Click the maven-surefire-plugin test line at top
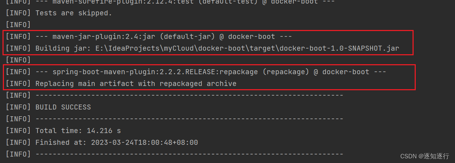Screen dimensions: 455x163 tap(170, 2)
